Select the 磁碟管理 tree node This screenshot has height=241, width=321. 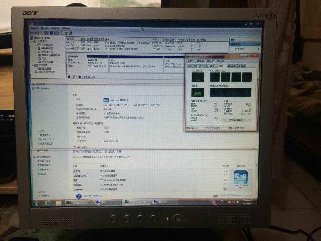pyautogui.click(x=45, y=69)
